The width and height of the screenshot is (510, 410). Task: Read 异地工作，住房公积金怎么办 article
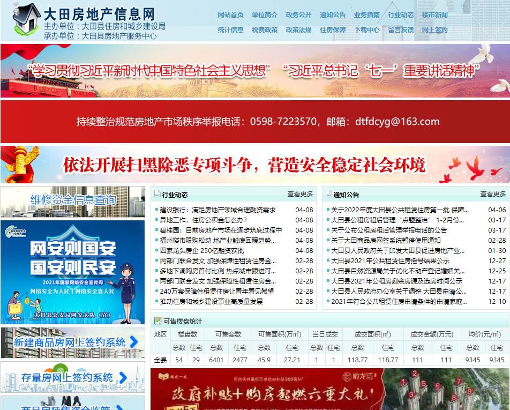[204, 220]
